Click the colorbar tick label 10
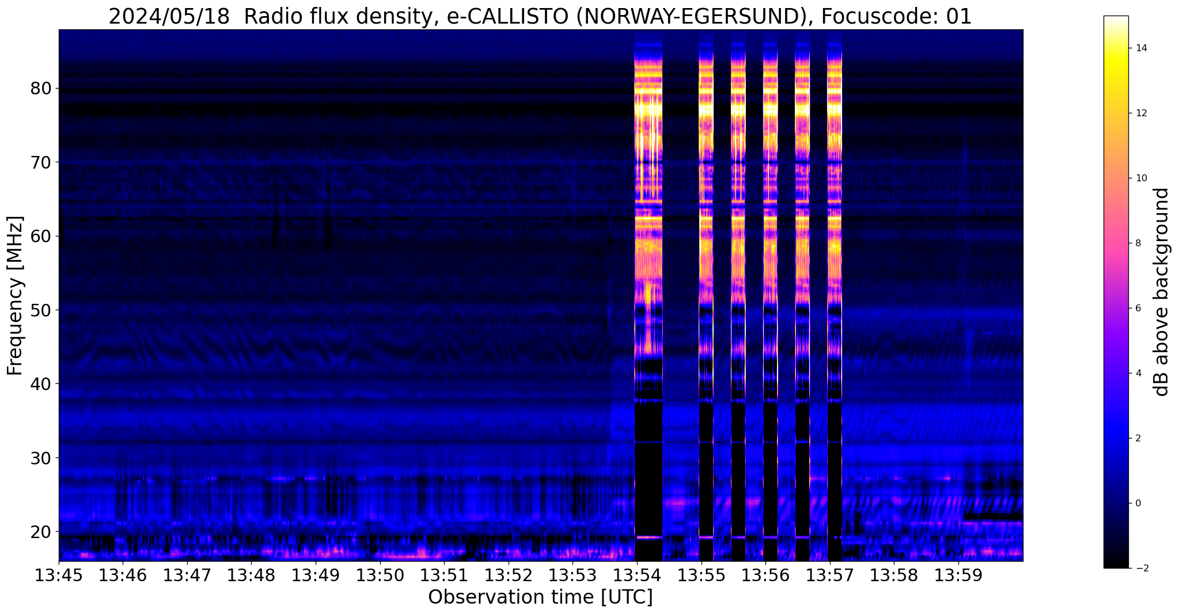Screen dimensions: 1179x614 coord(1141,178)
